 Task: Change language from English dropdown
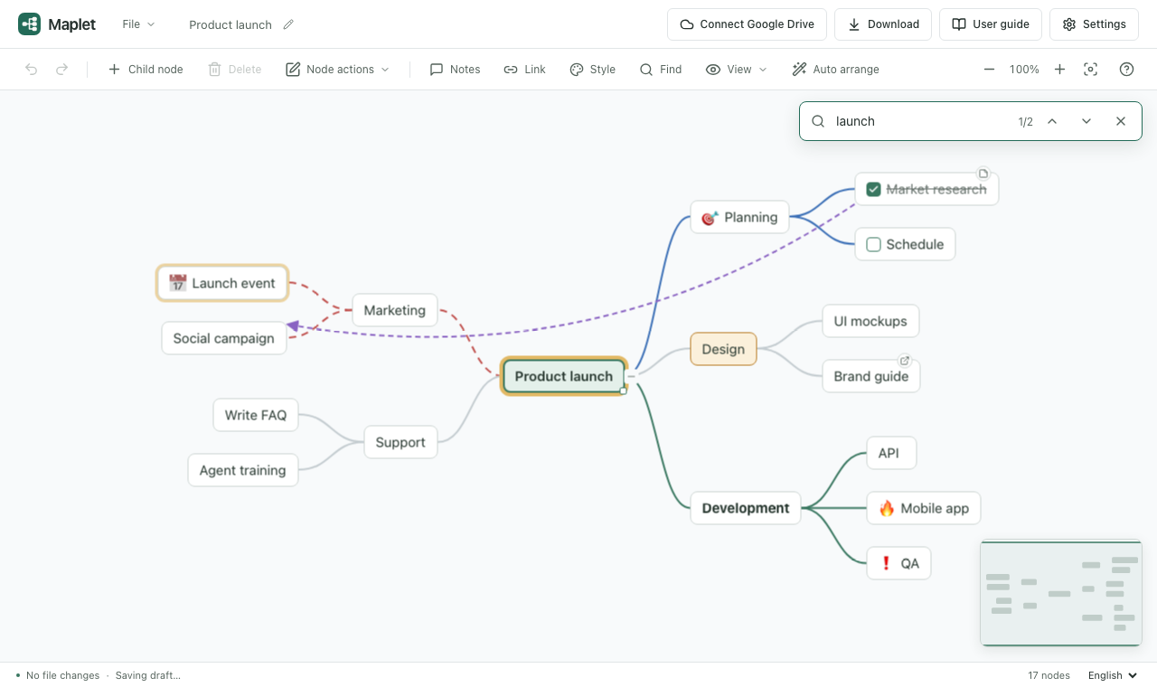click(x=1113, y=675)
